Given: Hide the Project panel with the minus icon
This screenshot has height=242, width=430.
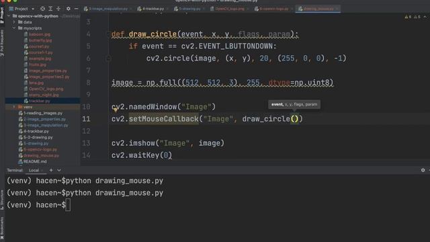Looking at the screenshot, I should pos(76,9).
